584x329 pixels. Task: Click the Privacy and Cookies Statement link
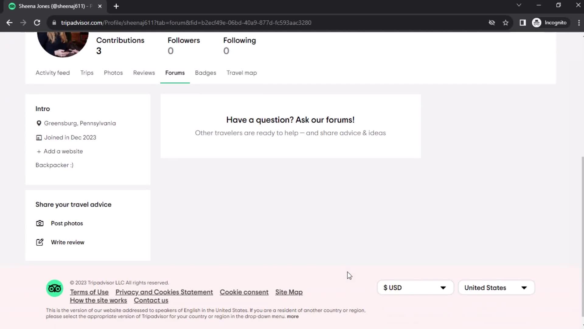pyautogui.click(x=164, y=292)
